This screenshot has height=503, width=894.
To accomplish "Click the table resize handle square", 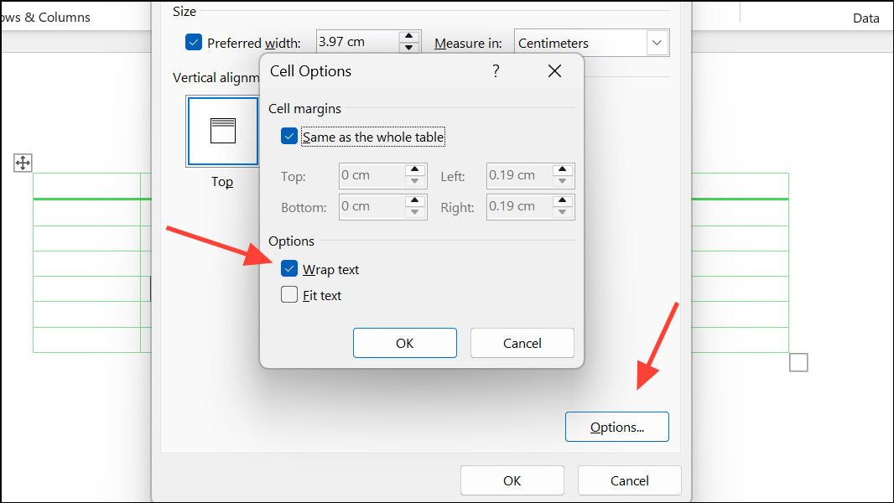I will (798, 362).
